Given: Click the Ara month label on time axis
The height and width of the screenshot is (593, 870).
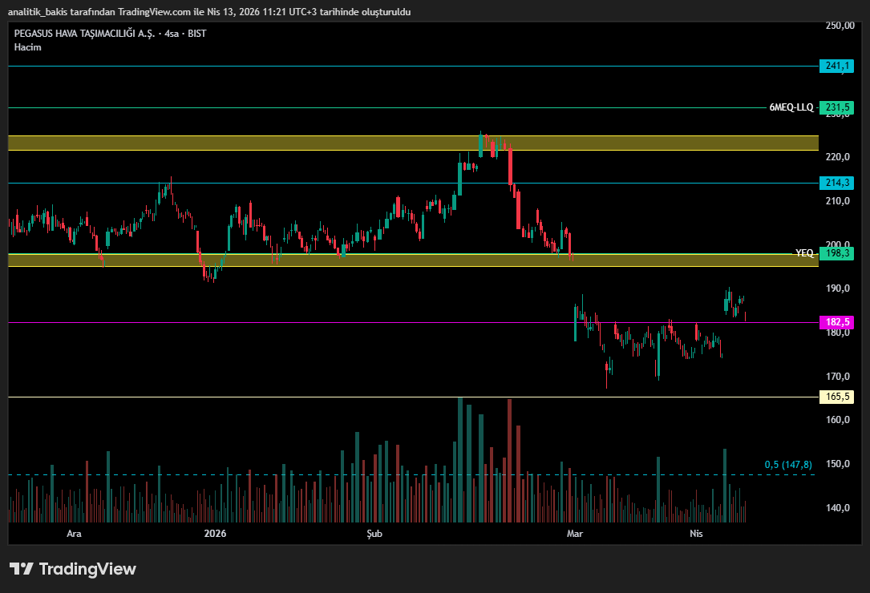Looking at the screenshot, I should (x=74, y=534).
